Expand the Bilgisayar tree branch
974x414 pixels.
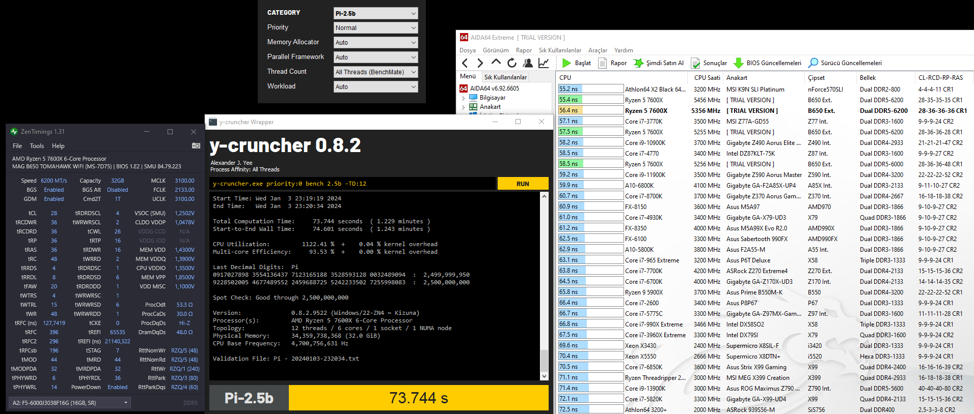click(x=464, y=98)
